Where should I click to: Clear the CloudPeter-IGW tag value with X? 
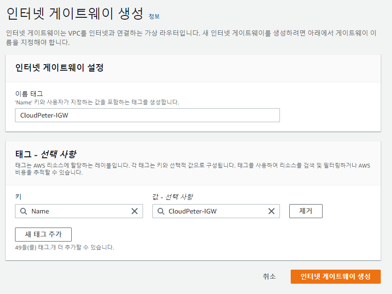pos(271,211)
